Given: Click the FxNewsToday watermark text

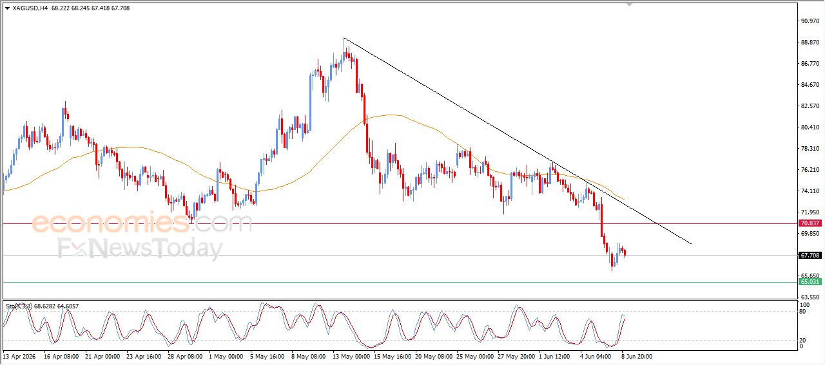Looking at the screenshot, I should coord(141,248).
